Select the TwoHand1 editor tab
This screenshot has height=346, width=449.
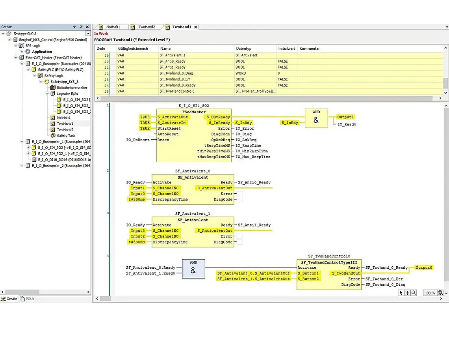click(182, 27)
